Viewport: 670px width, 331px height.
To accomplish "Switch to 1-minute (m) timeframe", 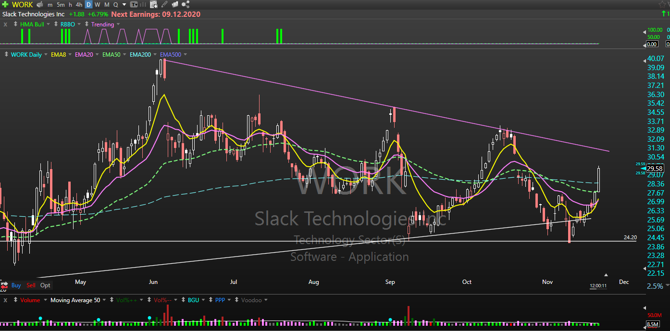I will coord(50,5).
